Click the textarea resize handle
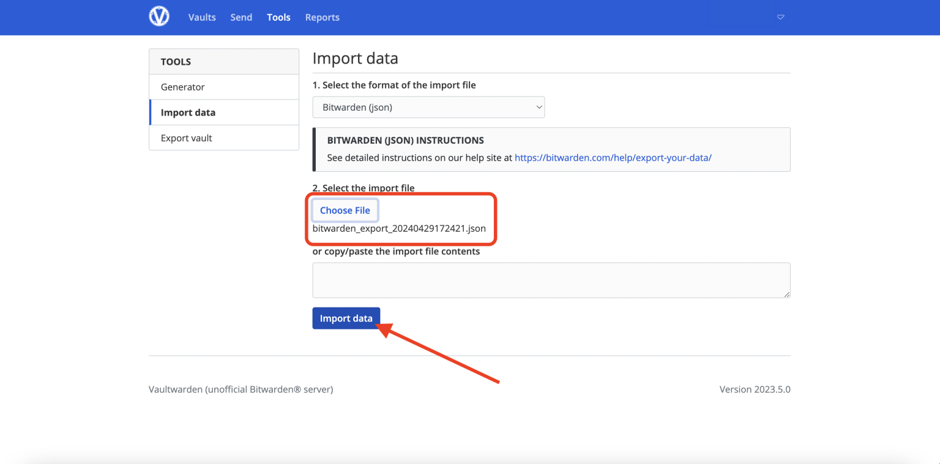Screen dimensions: 940x464 [787, 295]
